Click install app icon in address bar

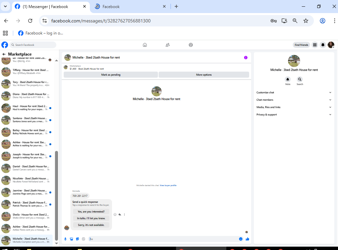(284, 21)
